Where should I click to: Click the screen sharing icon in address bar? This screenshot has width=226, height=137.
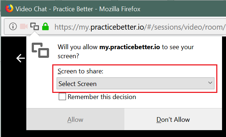click(x=35, y=27)
